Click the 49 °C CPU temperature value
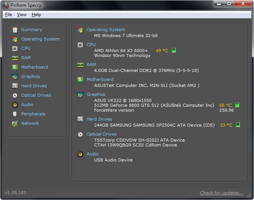 click(x=162, y=51)
